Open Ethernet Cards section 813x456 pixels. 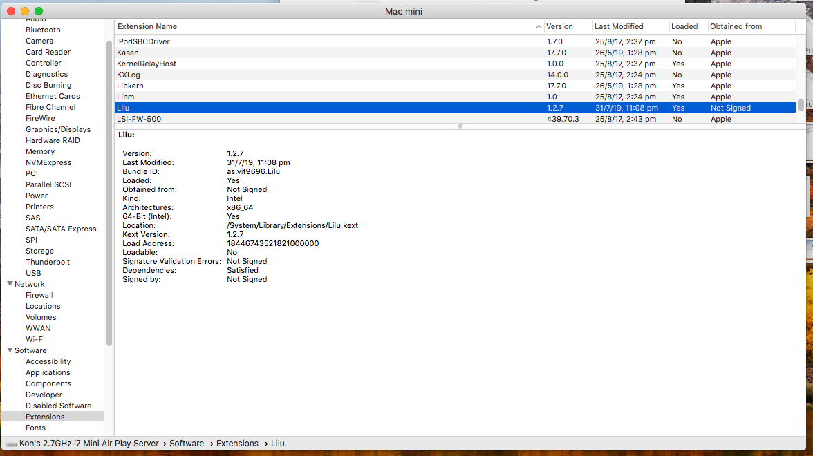pos(53,97)
